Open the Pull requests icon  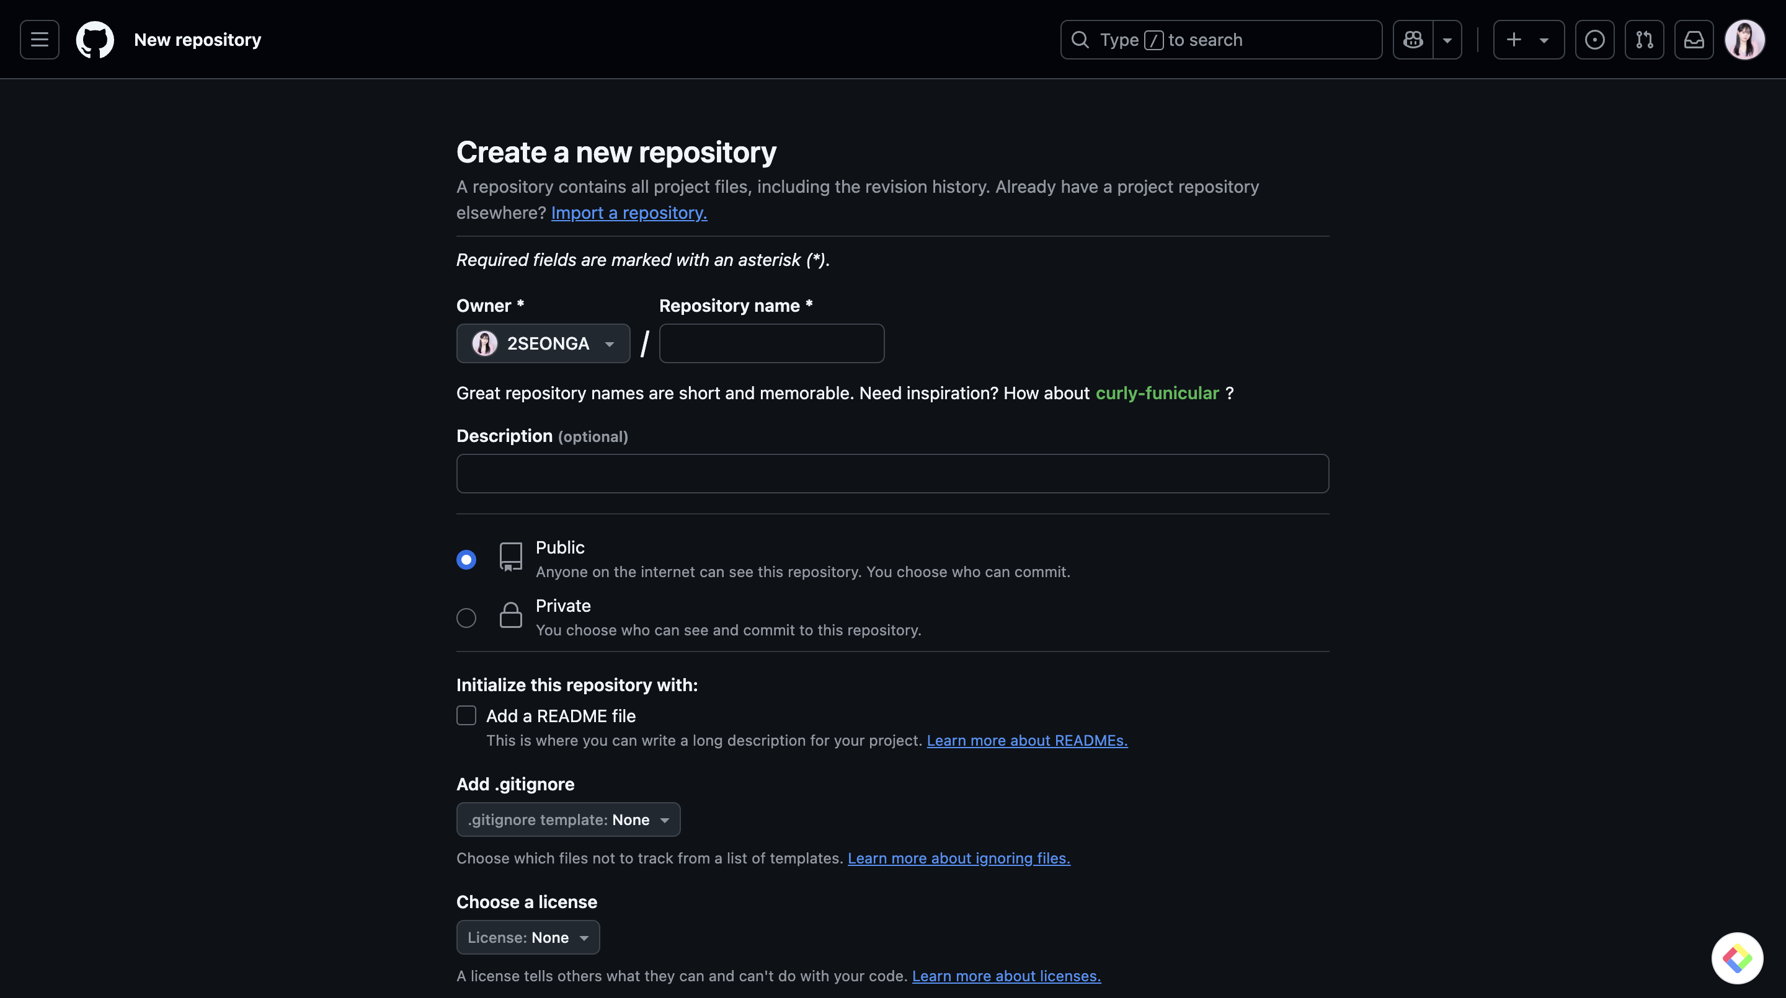1645,40
